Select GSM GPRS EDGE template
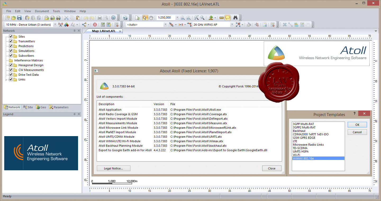 pos(318,138)
